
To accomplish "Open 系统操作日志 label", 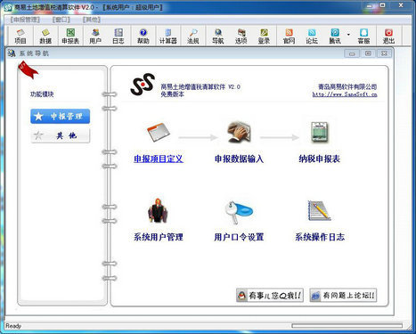I will (320, 237).
